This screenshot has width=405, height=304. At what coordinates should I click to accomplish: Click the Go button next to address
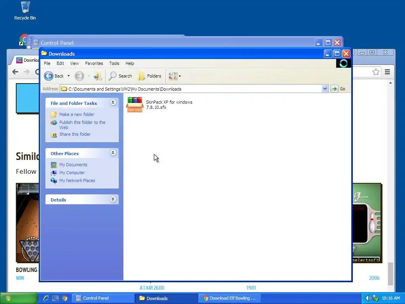339,89
